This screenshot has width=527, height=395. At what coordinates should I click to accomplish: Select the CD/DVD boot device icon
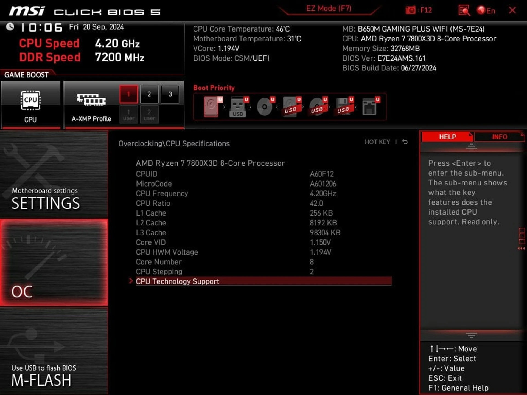coord(265,107)
